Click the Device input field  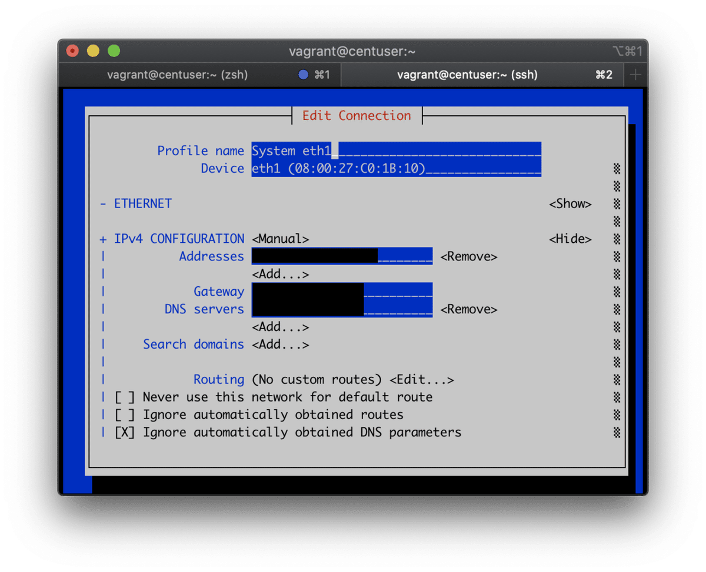[396, 169]
